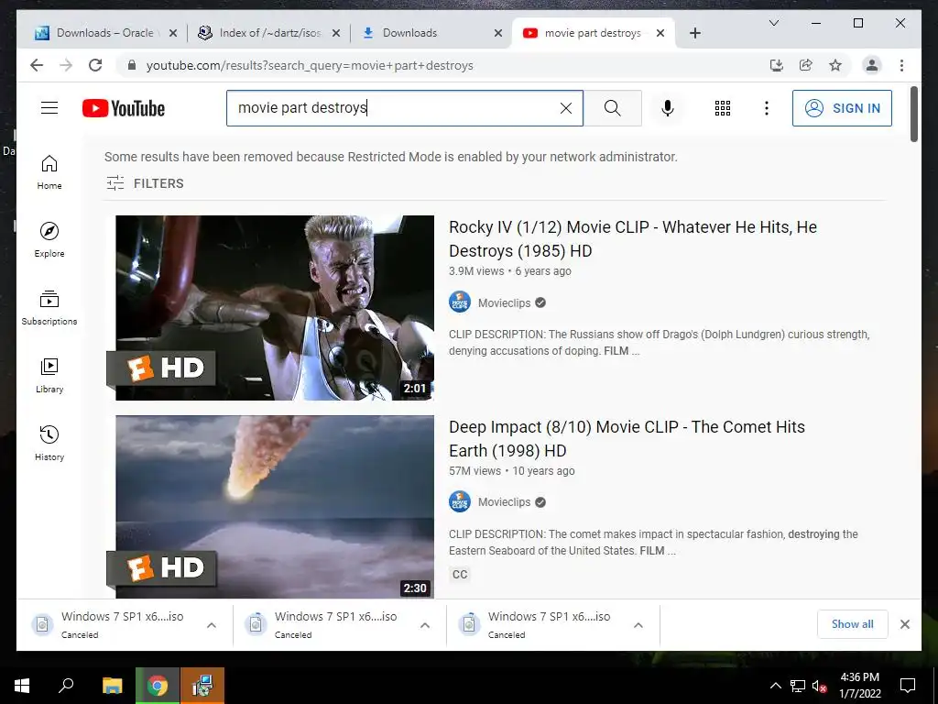Click the address bar lock icon
This screenshot has width=938, height=704.
[x=132, y=65]
